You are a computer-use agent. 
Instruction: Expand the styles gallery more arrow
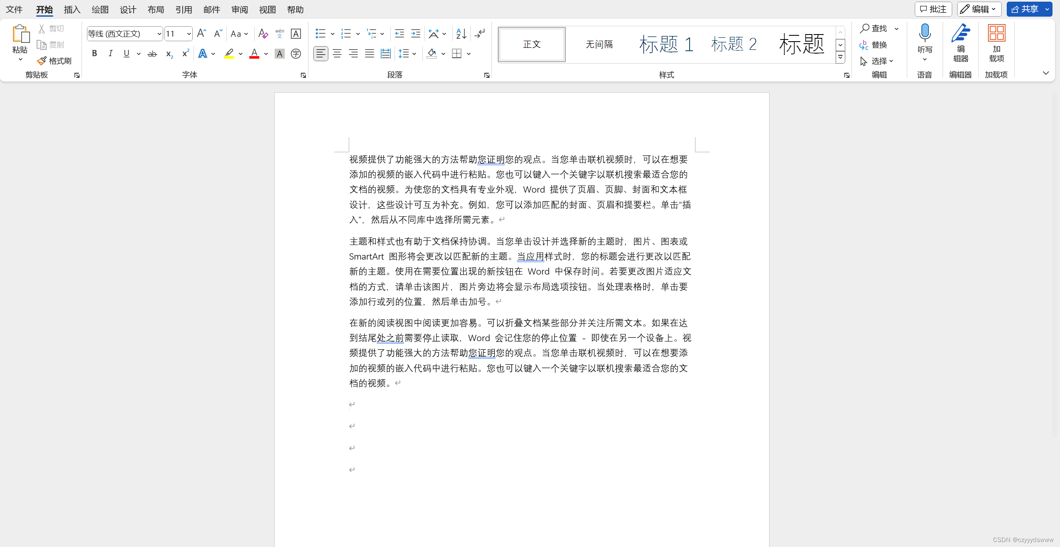click(x=840, y=57)
